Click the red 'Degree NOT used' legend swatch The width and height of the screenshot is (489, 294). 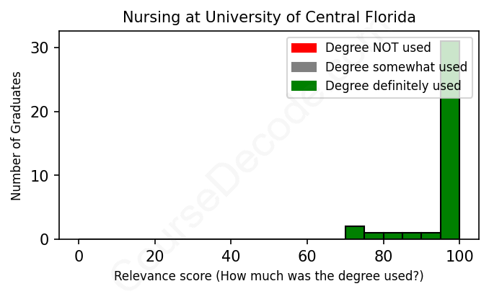(304, 48)
